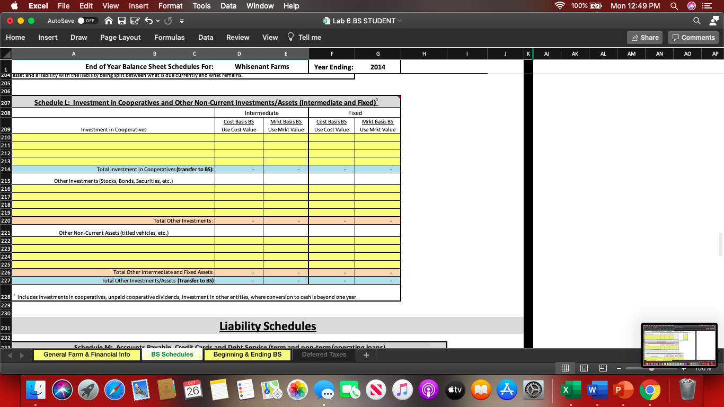Click the zoom out minus button

pyautogui.click(x=619, y=368)
